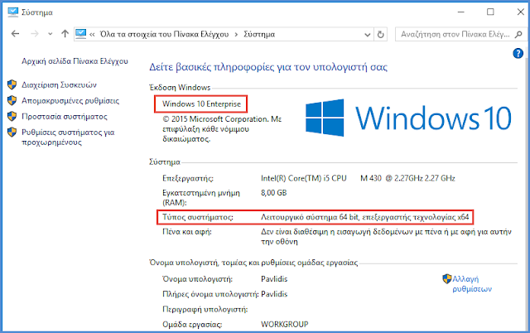Viewport: 530px width, 333px height.
Task: Minimize the Σύστημα window
Action: pyautogui.click(x=461, y=12)
